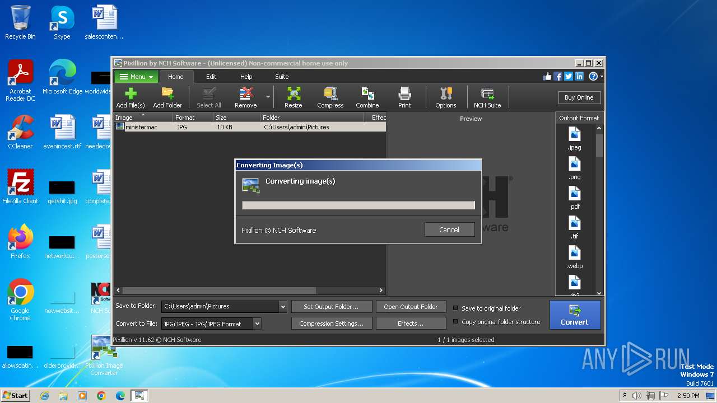The height and width of the screenshot is (403, 717).
Task: Sort by the Size column header
Action: click(x=236, y=118)
